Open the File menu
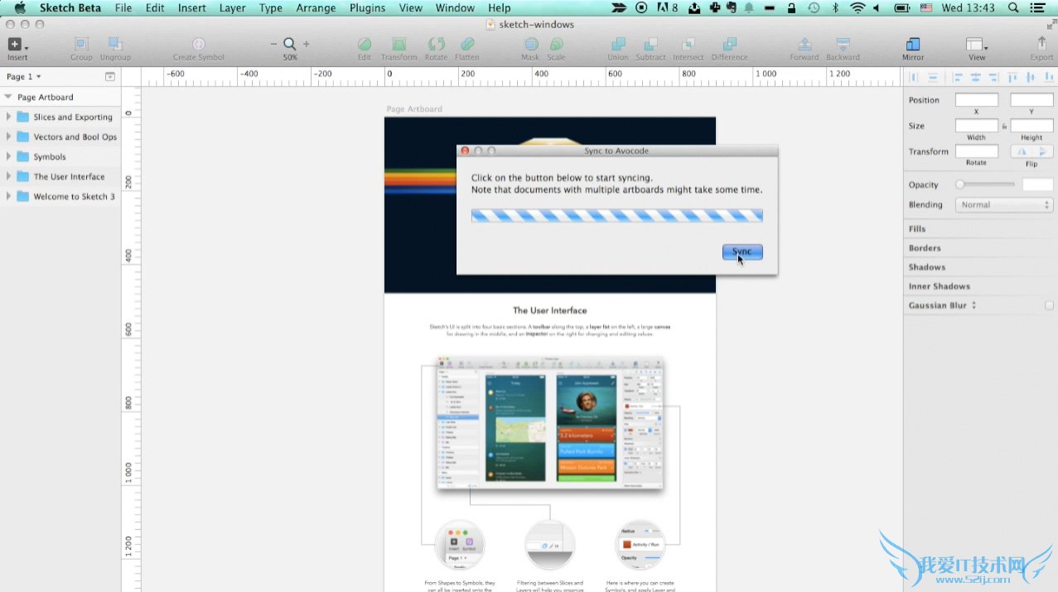This screenshot has height=592, width=1058. tap(123, 8)
